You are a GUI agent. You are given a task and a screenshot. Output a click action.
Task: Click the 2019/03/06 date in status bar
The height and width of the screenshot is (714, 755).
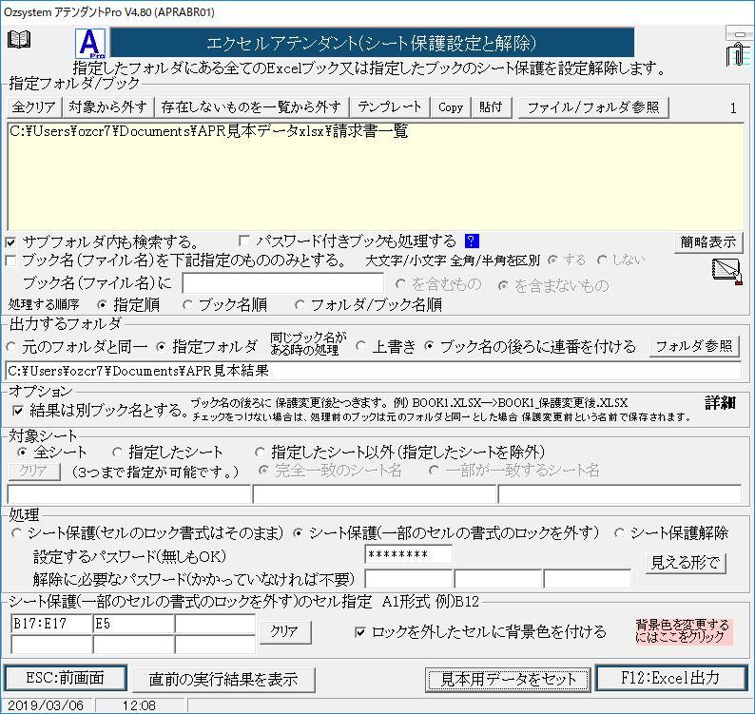(46, 705)
